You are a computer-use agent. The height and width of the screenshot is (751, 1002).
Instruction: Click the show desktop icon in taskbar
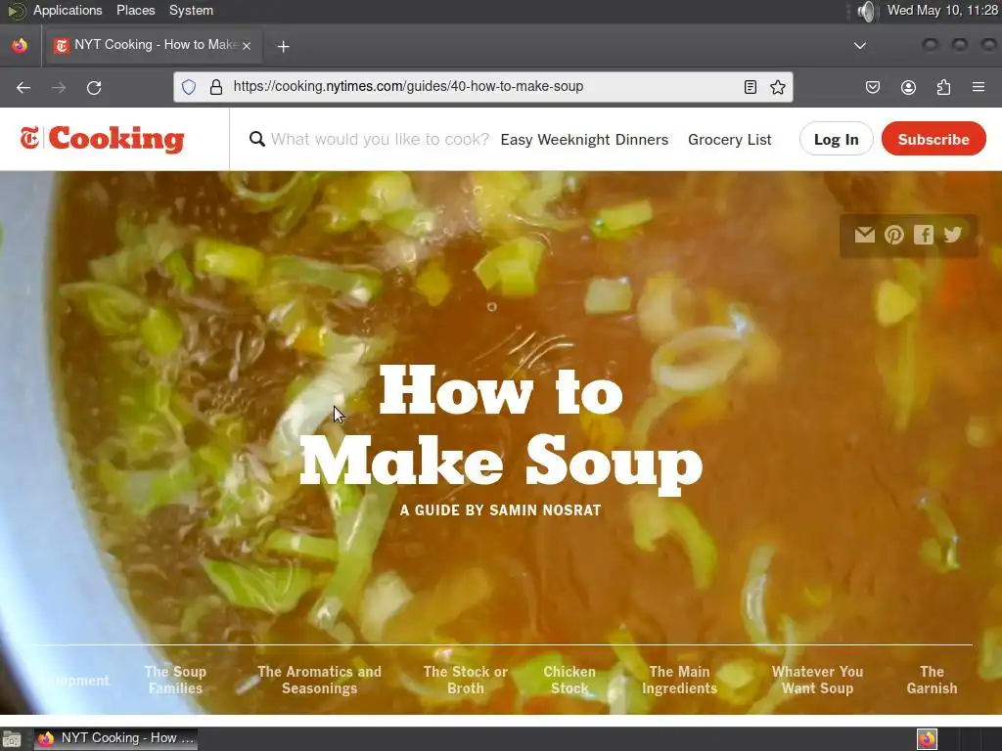pyautogui.click(x=12, y=739)
